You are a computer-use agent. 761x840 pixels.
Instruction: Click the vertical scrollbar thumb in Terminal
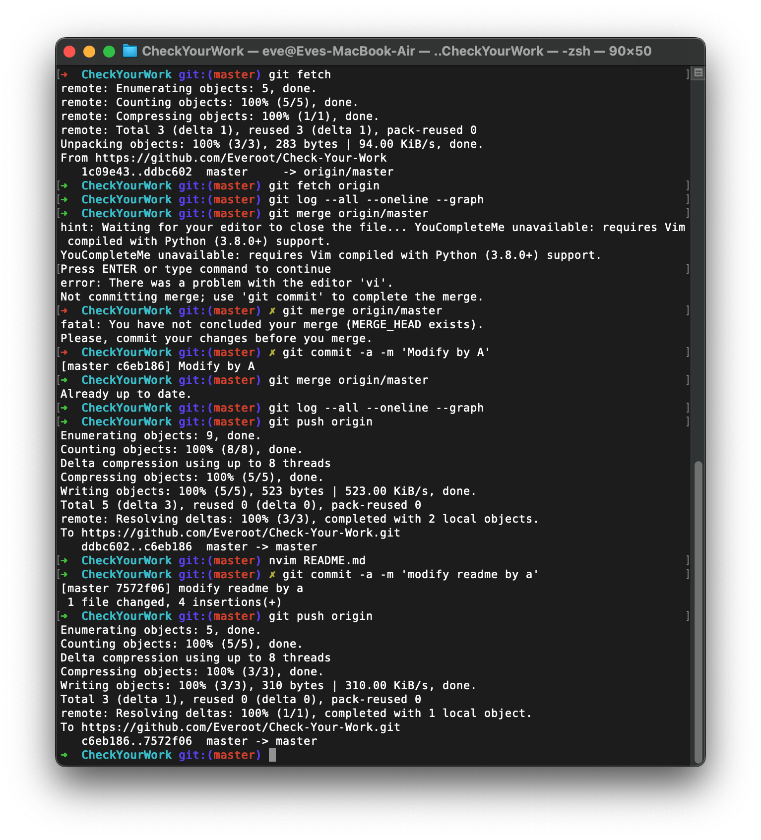(x=698, y=613)
